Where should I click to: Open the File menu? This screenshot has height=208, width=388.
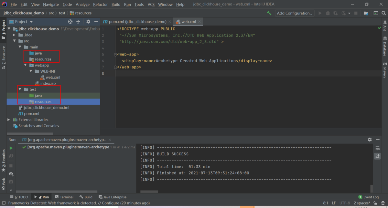tap(14, 5)
